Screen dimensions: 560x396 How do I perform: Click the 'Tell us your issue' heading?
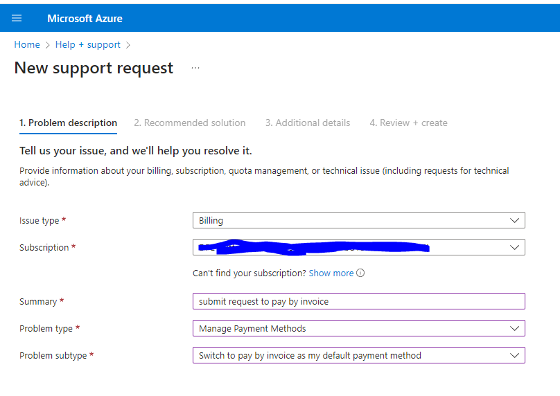tap(136, 151)
